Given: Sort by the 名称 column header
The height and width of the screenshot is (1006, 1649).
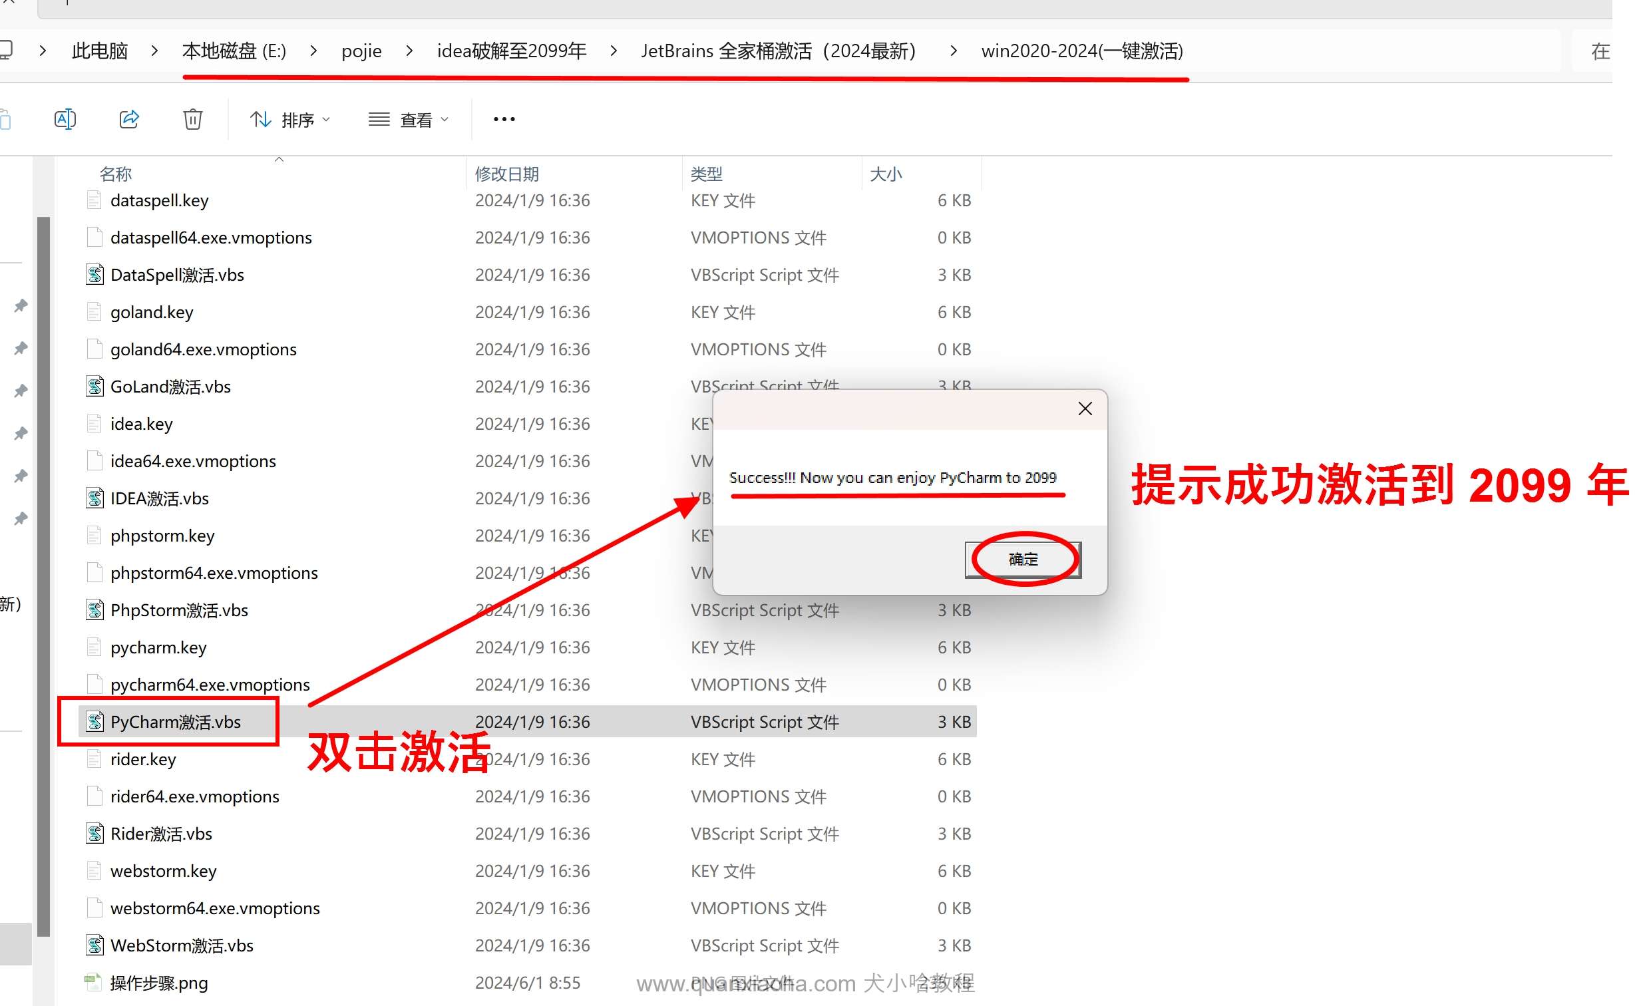Looking at the screenshot, I should 116,174.
